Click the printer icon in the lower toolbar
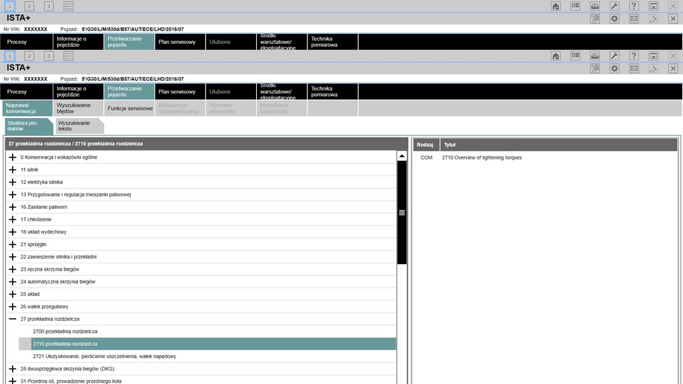Screen dimensions: 683x384 (x=595, y=56)
